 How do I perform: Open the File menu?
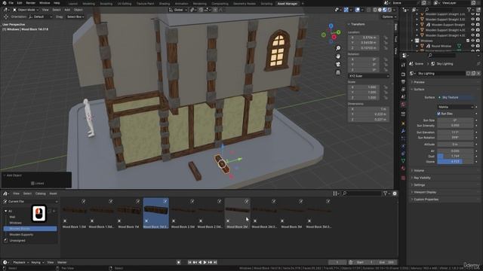[11, 3]
